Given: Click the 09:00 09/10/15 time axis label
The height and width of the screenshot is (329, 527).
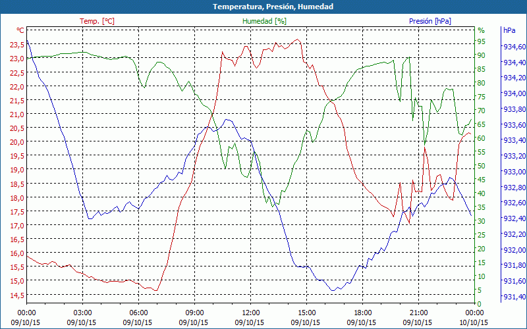Looking at the screenshot, I should (194, 318).
